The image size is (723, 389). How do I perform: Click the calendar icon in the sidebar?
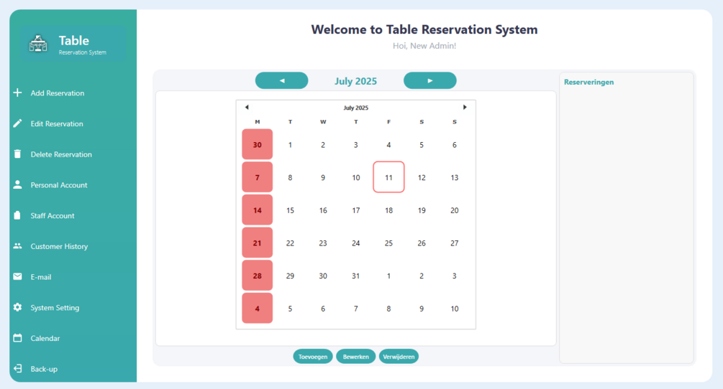[17, 338]
